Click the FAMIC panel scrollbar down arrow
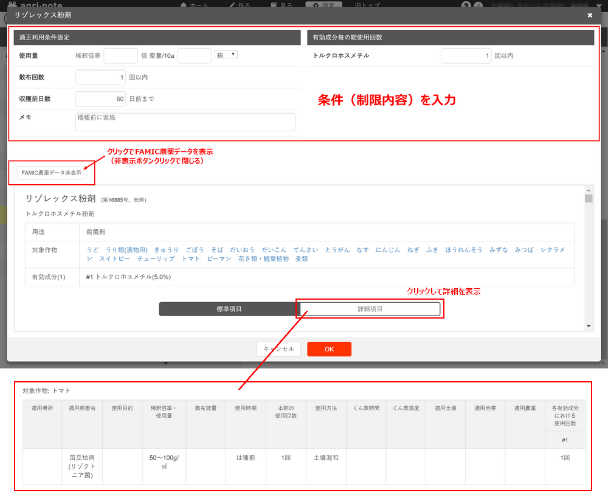Screen dimensions: 608x504 tap(589, 326)
